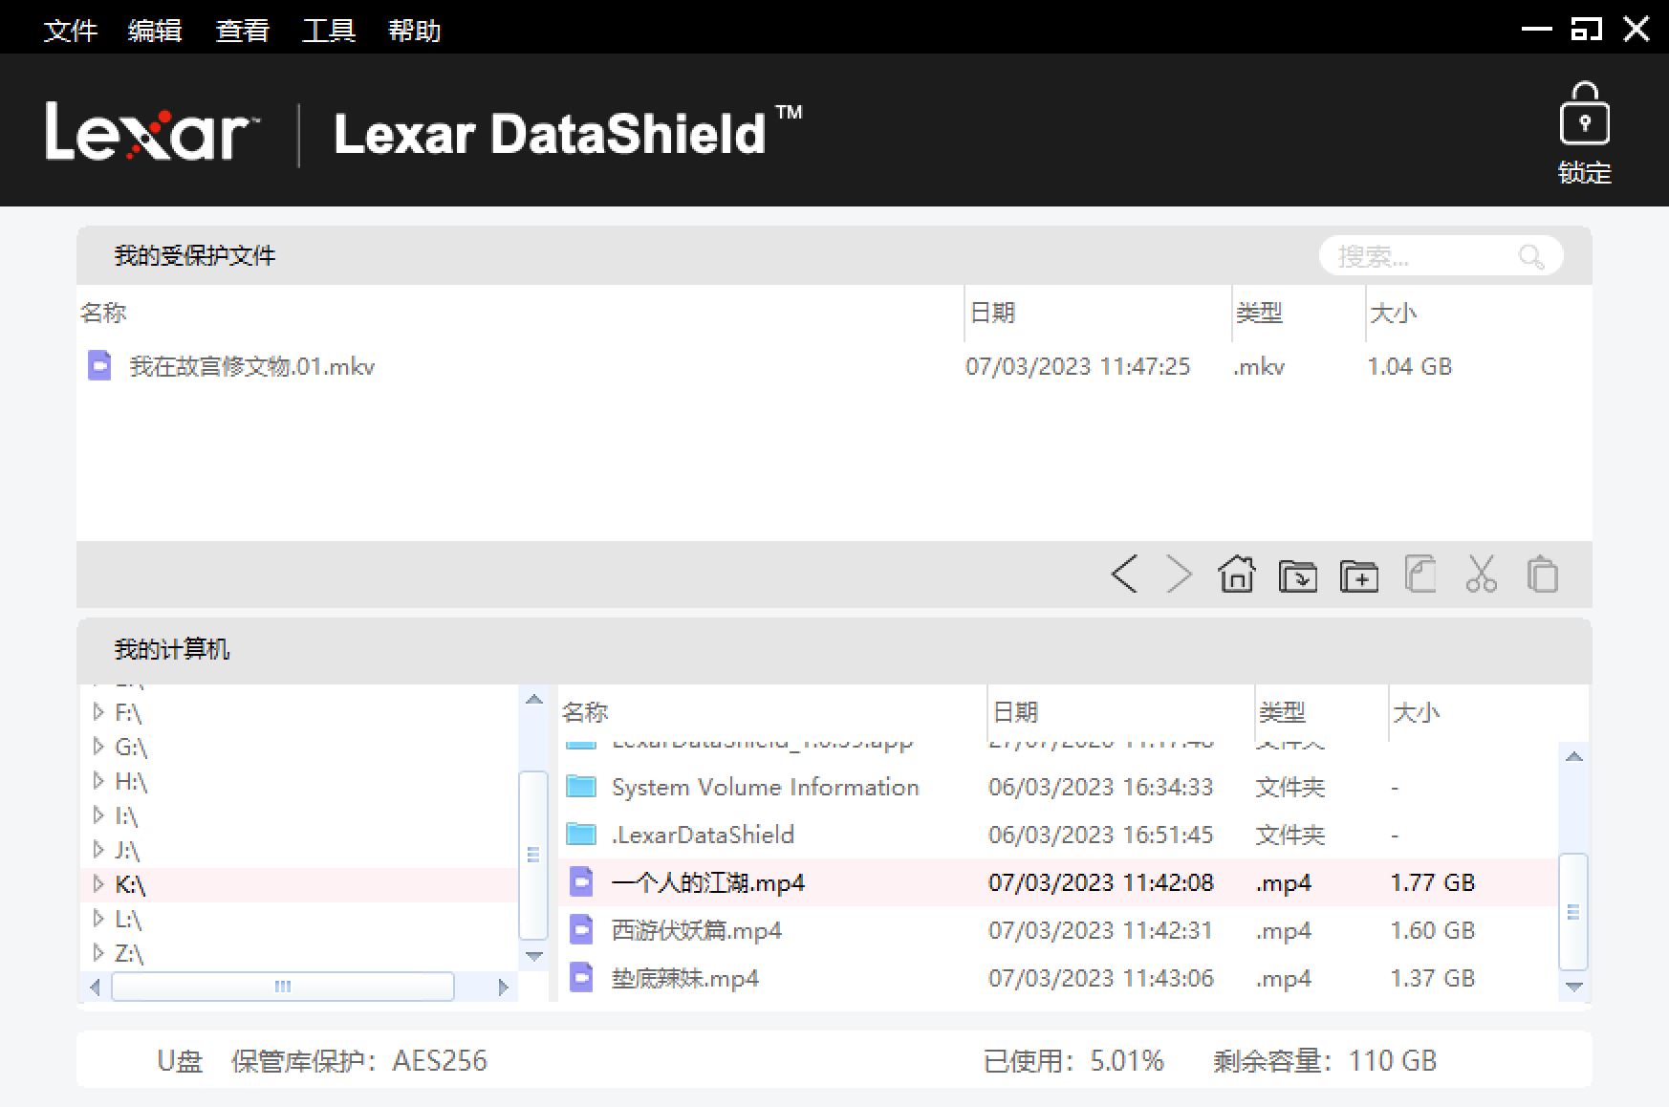The image size is (1669, 1107).
Task: Click the new folder plus icon
Action: 1358,575
